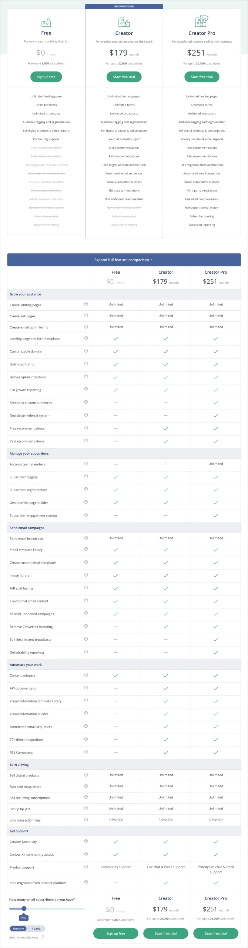
Task: Collapse the full feature comparison
Action: click(x=124, y=260)
